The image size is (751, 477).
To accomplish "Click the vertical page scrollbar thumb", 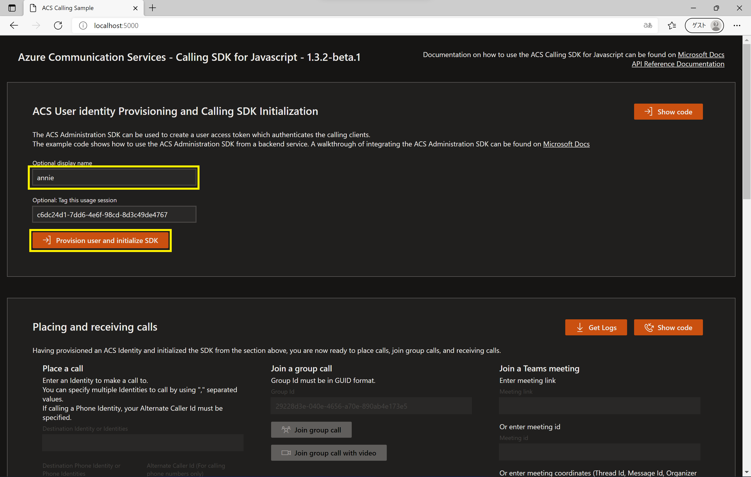I will 746,122.
